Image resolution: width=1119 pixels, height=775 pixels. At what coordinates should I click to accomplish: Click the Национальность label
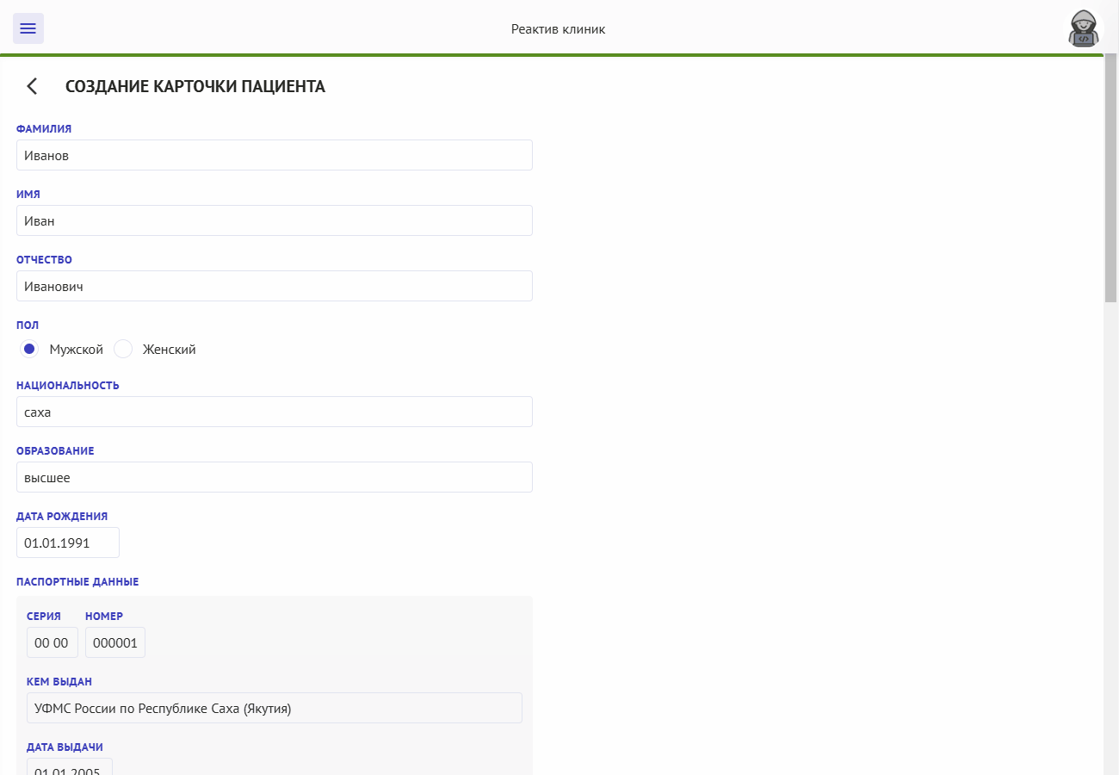[68, 386]
